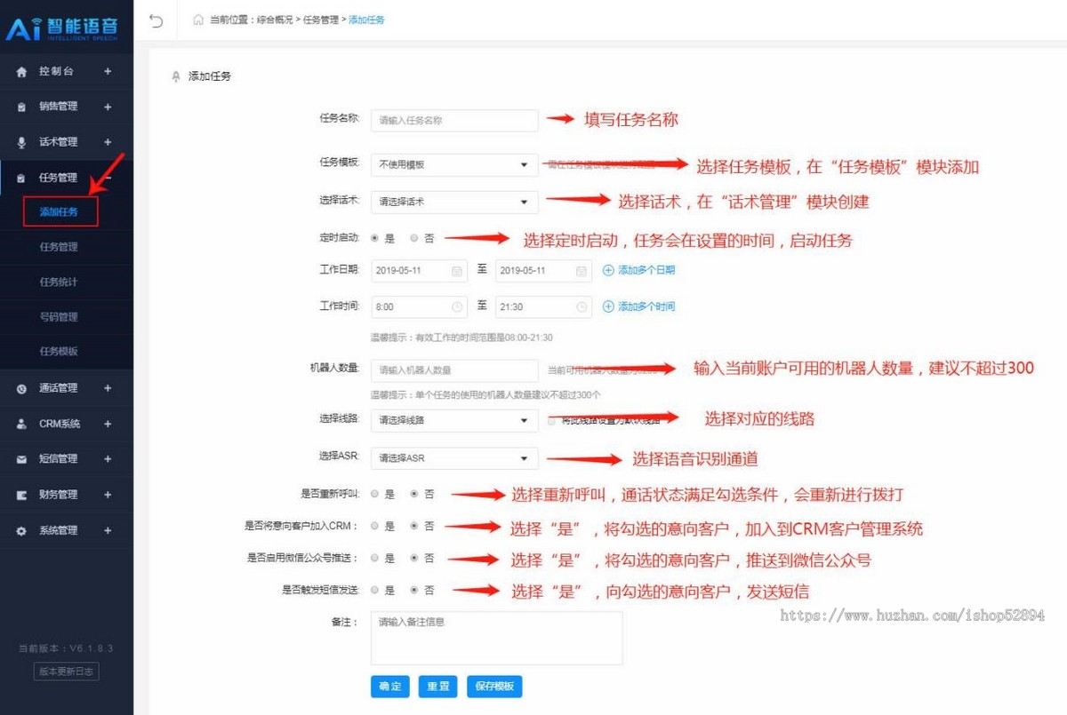Click the 财务管理 sidebar icon
This screenshot has height=715, width=1067.
22,495
